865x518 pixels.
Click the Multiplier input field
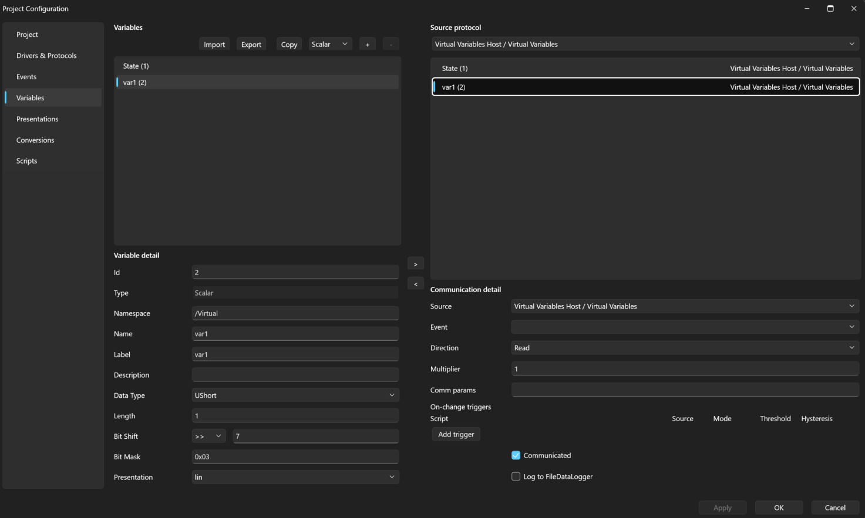685,369
